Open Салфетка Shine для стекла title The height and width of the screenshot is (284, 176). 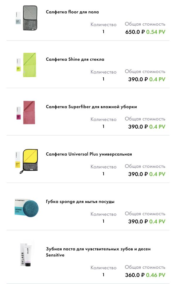coord(75,59)
